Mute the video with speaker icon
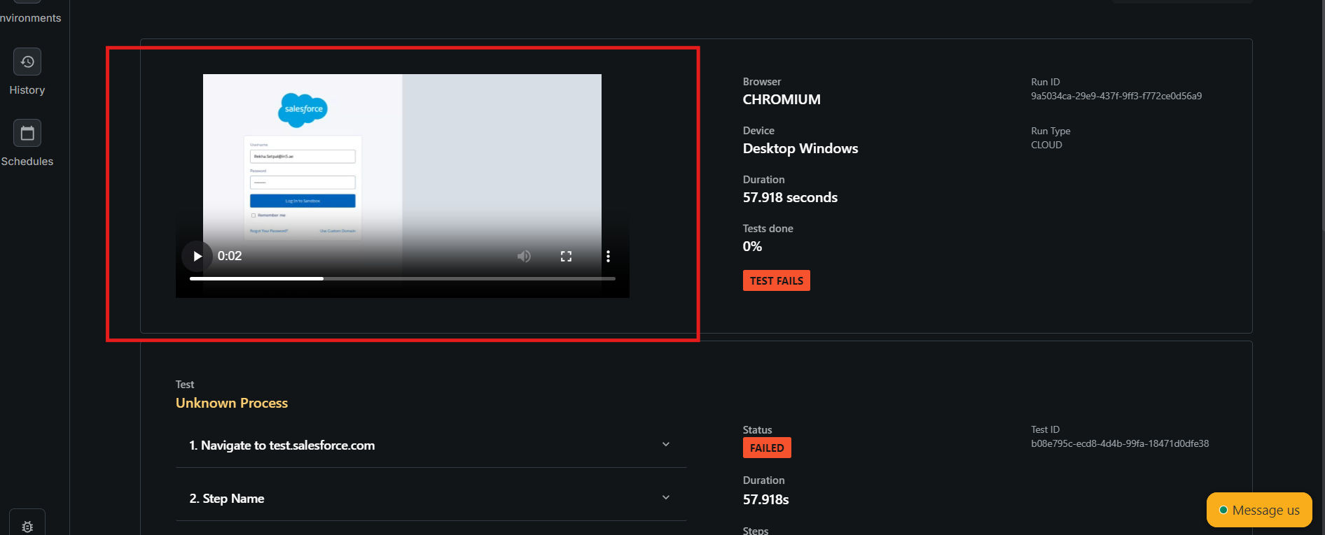 (524, 256)
